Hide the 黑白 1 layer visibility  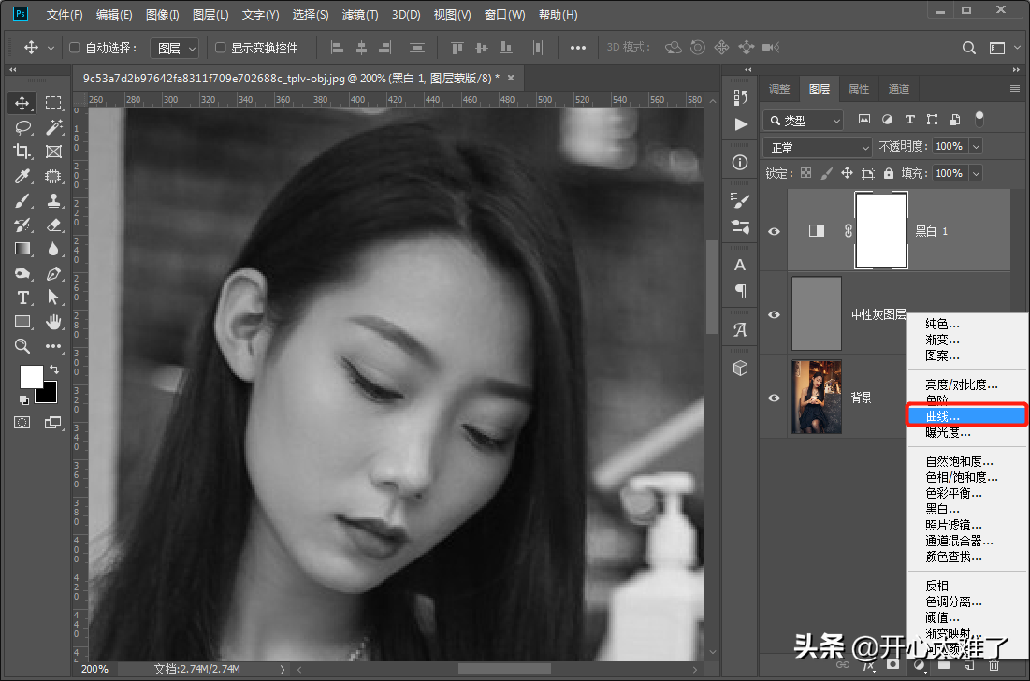tap(774, 231)
